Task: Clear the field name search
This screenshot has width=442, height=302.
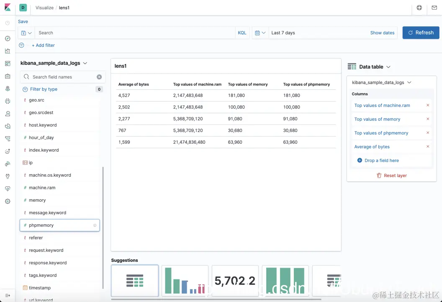Action: point(99,77)
